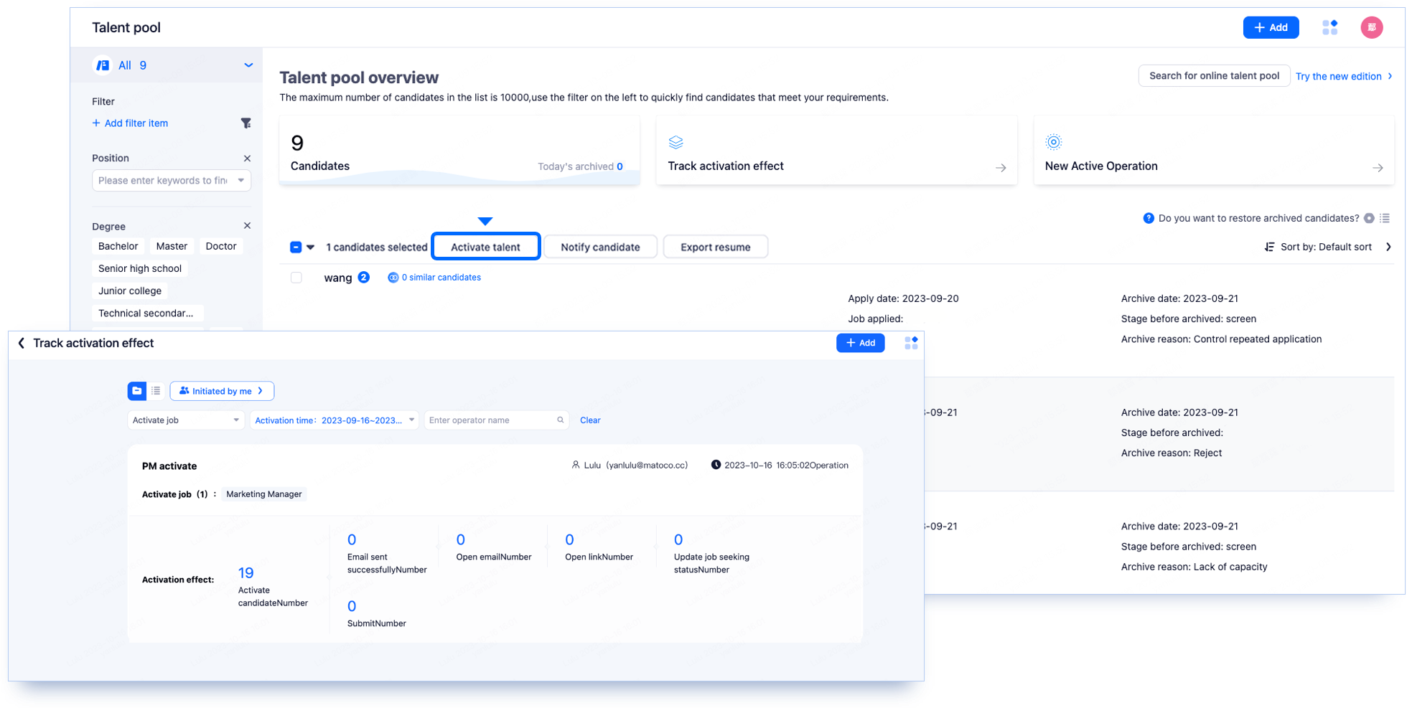The image size is (1407, 708).
Task: Remove the Degree filter with its X
Action: (x=247, y=226)
